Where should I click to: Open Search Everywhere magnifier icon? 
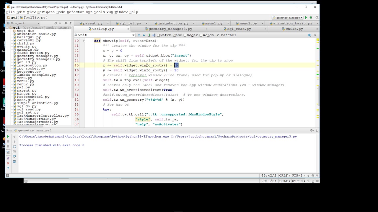[317, 18]
